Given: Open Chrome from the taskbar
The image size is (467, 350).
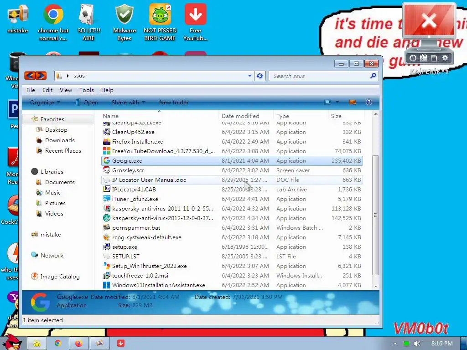Looking at the screenshot, I should 58,344.
